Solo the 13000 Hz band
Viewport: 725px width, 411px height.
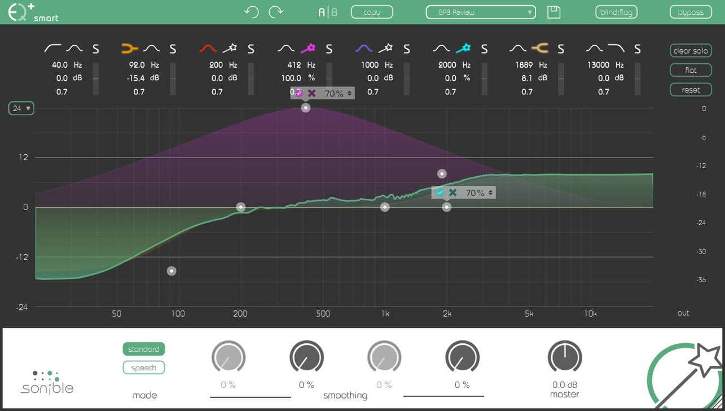638,50
